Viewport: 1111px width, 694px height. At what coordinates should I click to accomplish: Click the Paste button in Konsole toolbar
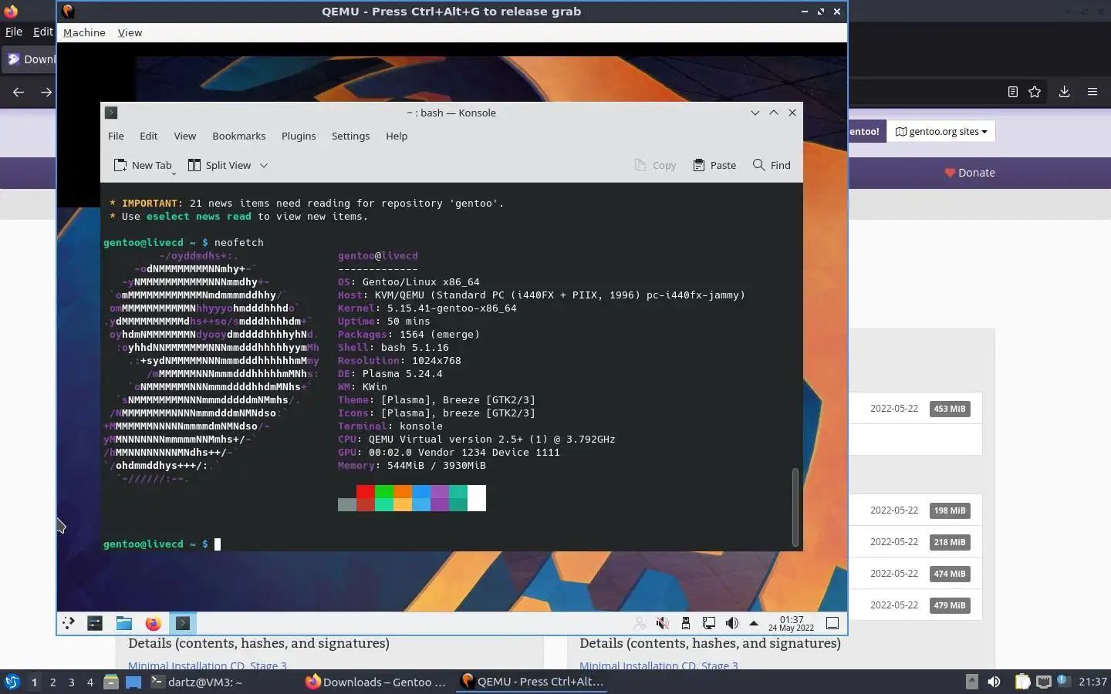714,165
